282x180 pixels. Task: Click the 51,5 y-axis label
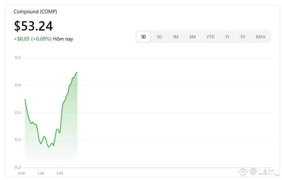(18, 167)
